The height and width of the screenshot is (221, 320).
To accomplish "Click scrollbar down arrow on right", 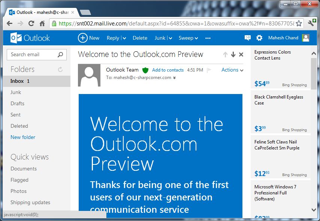I will pos(314,209).
